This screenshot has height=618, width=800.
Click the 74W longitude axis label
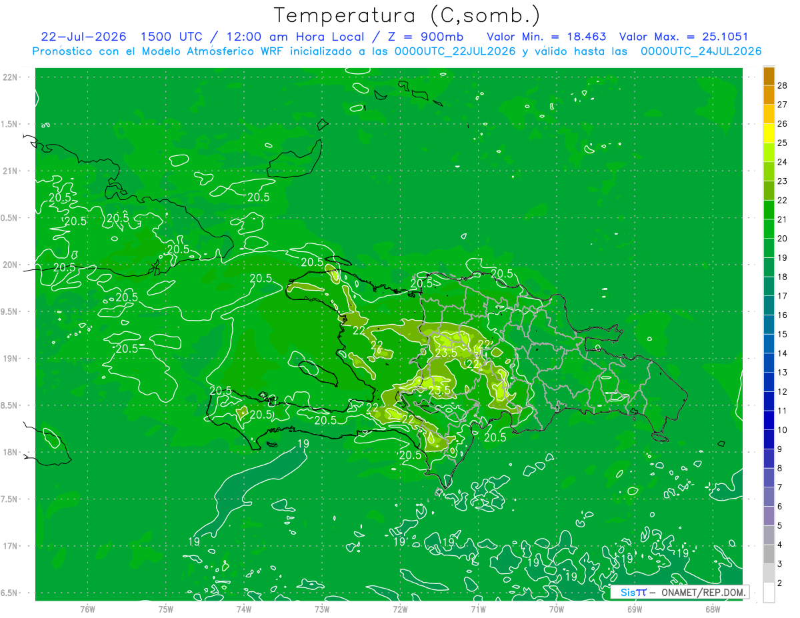[244, 609]
